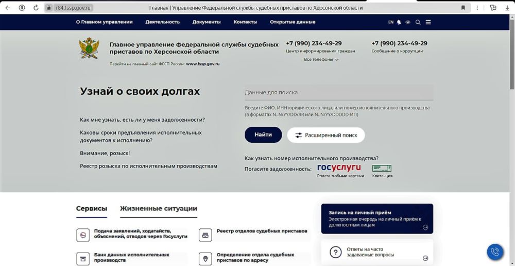The image size is (515, 266).
Task: Open browser downloads arrow icon
Action: click(507, 8)
